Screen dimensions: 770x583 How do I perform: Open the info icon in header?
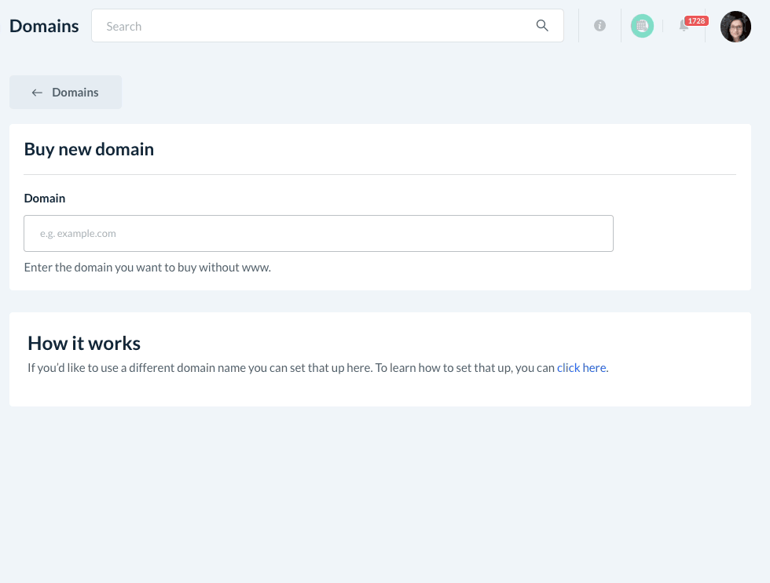click(x=599, y=26)
